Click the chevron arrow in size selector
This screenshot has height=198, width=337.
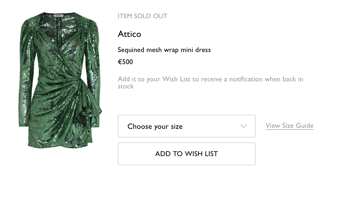click(243, 126)
